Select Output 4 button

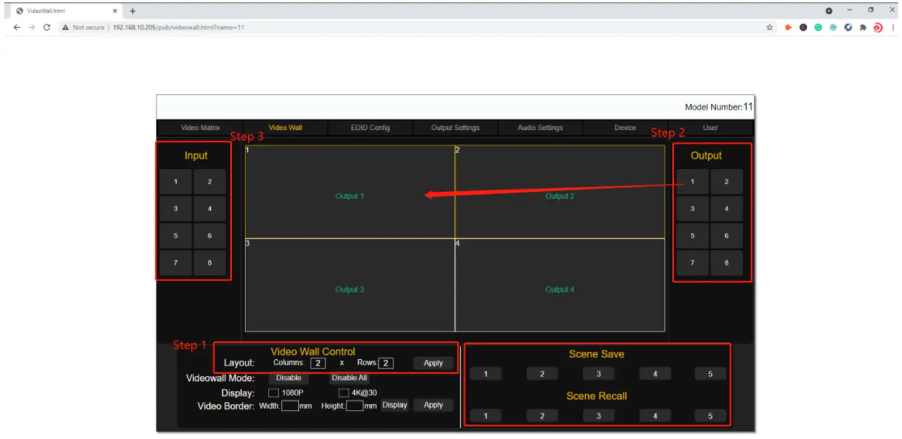tap(727, 209)
